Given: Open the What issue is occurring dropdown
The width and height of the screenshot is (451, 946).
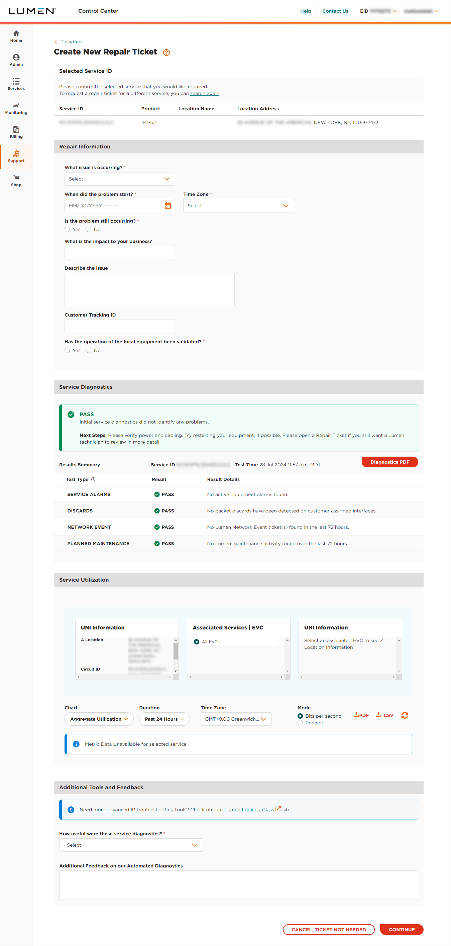Looking at the screenshot, I should click(120, 179).
